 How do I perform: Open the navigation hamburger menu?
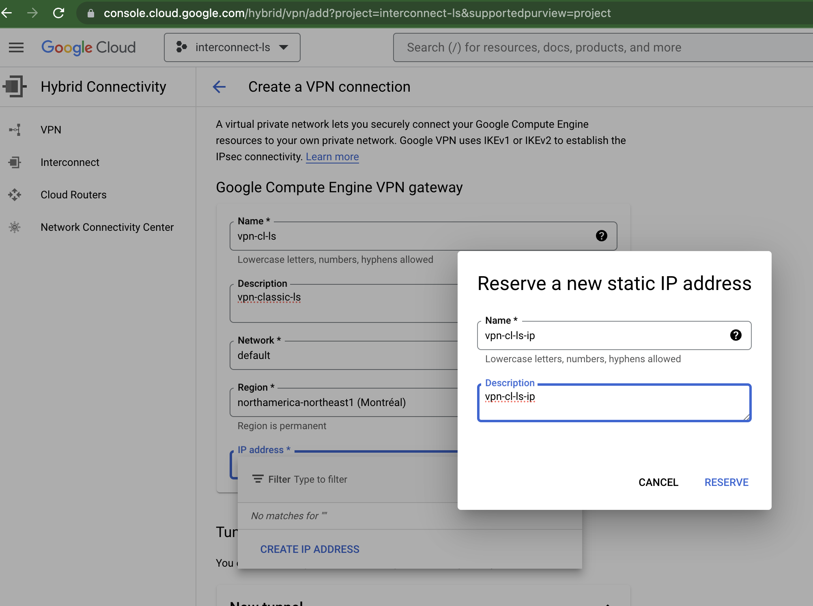(x=16, y=47)
